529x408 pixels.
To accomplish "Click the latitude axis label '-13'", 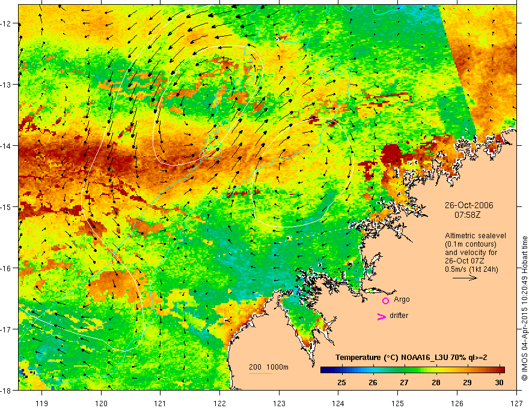I will pos(7,84).
